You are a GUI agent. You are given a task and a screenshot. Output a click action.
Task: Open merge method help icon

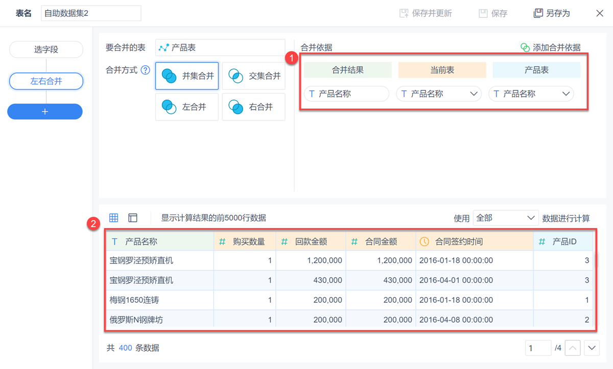tap(146, 70)
